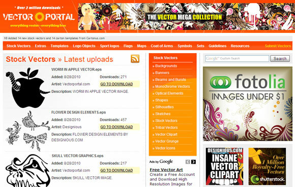Click the Vector Mega Collection banner
The image size is (295, 187).
[186, 17]
